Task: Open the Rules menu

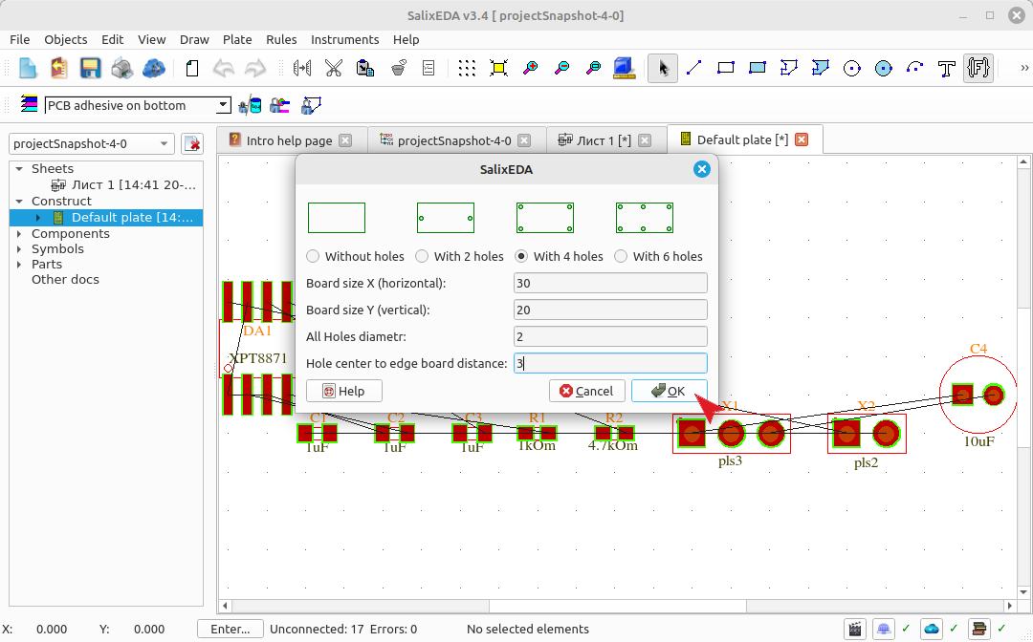Action: click(281, 39)
